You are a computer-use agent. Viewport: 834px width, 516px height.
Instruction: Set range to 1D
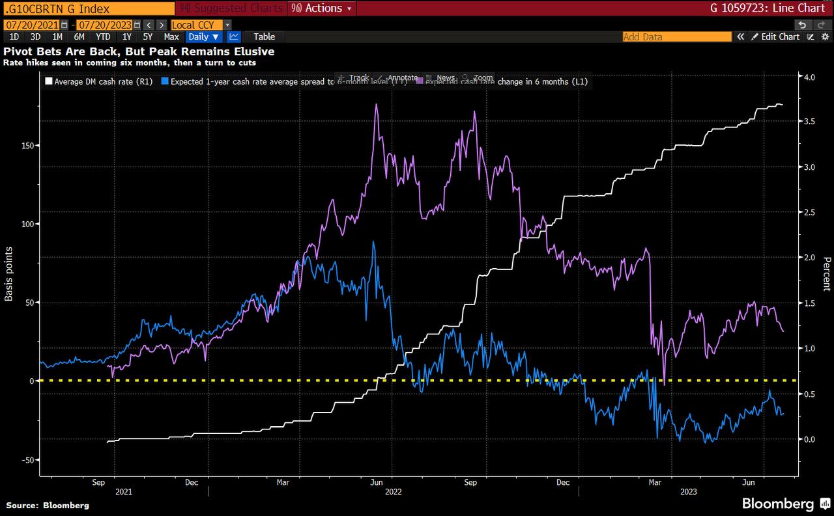[14, 36]
